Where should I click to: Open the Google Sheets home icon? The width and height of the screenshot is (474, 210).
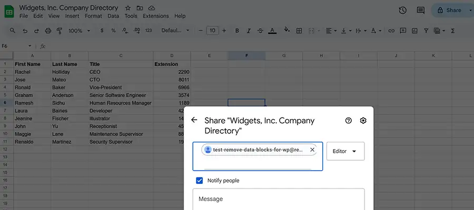(x=9, y=12)
